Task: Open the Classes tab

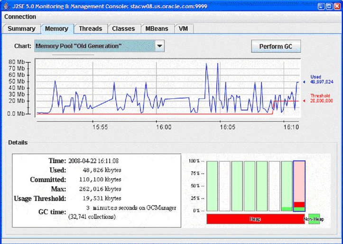Action: click(123, 28)
